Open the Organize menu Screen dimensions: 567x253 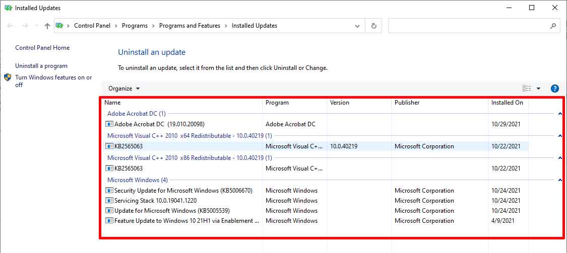point(124,89)
